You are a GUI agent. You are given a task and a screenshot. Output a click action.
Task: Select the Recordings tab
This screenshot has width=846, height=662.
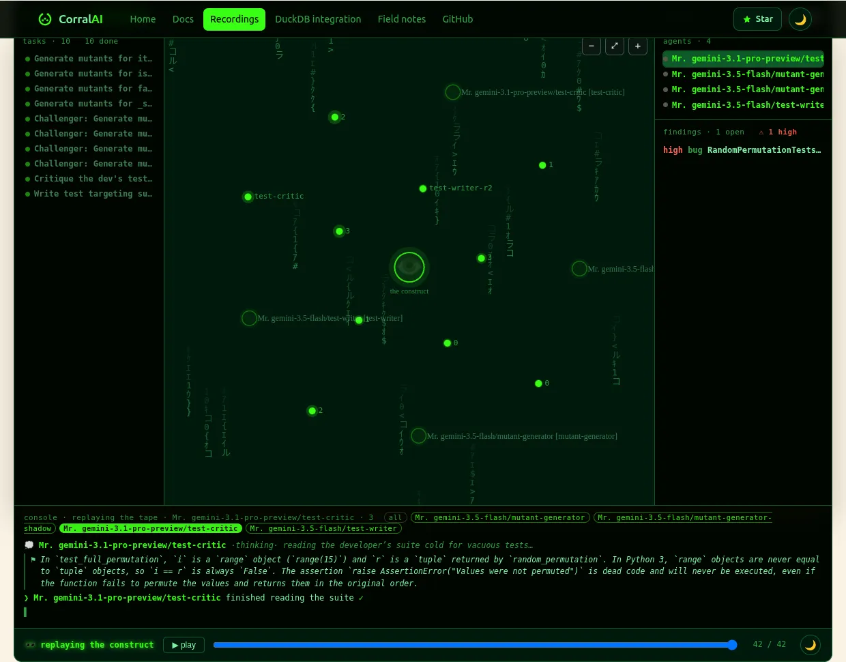pos(234,19)
